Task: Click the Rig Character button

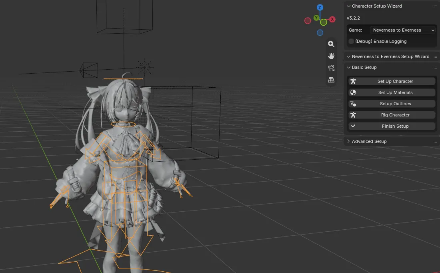Action: pos(392,115)
